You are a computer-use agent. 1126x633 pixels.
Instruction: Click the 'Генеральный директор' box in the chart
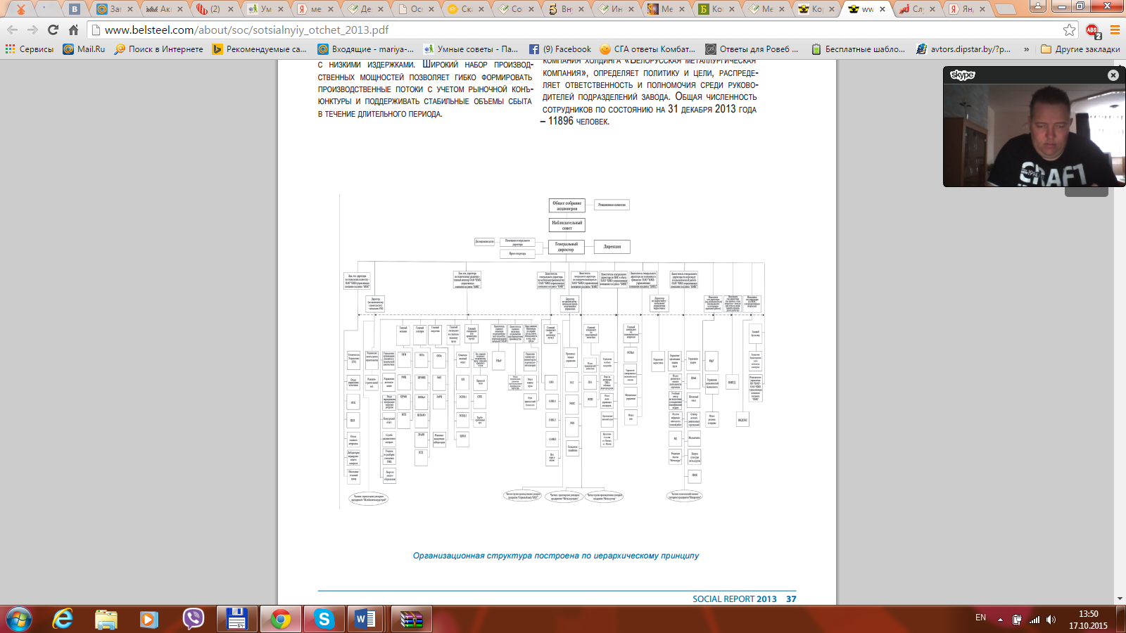[567, 247]
